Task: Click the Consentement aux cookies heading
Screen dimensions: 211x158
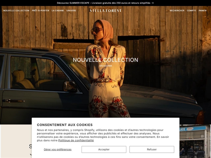Action: tap(65, 125)
